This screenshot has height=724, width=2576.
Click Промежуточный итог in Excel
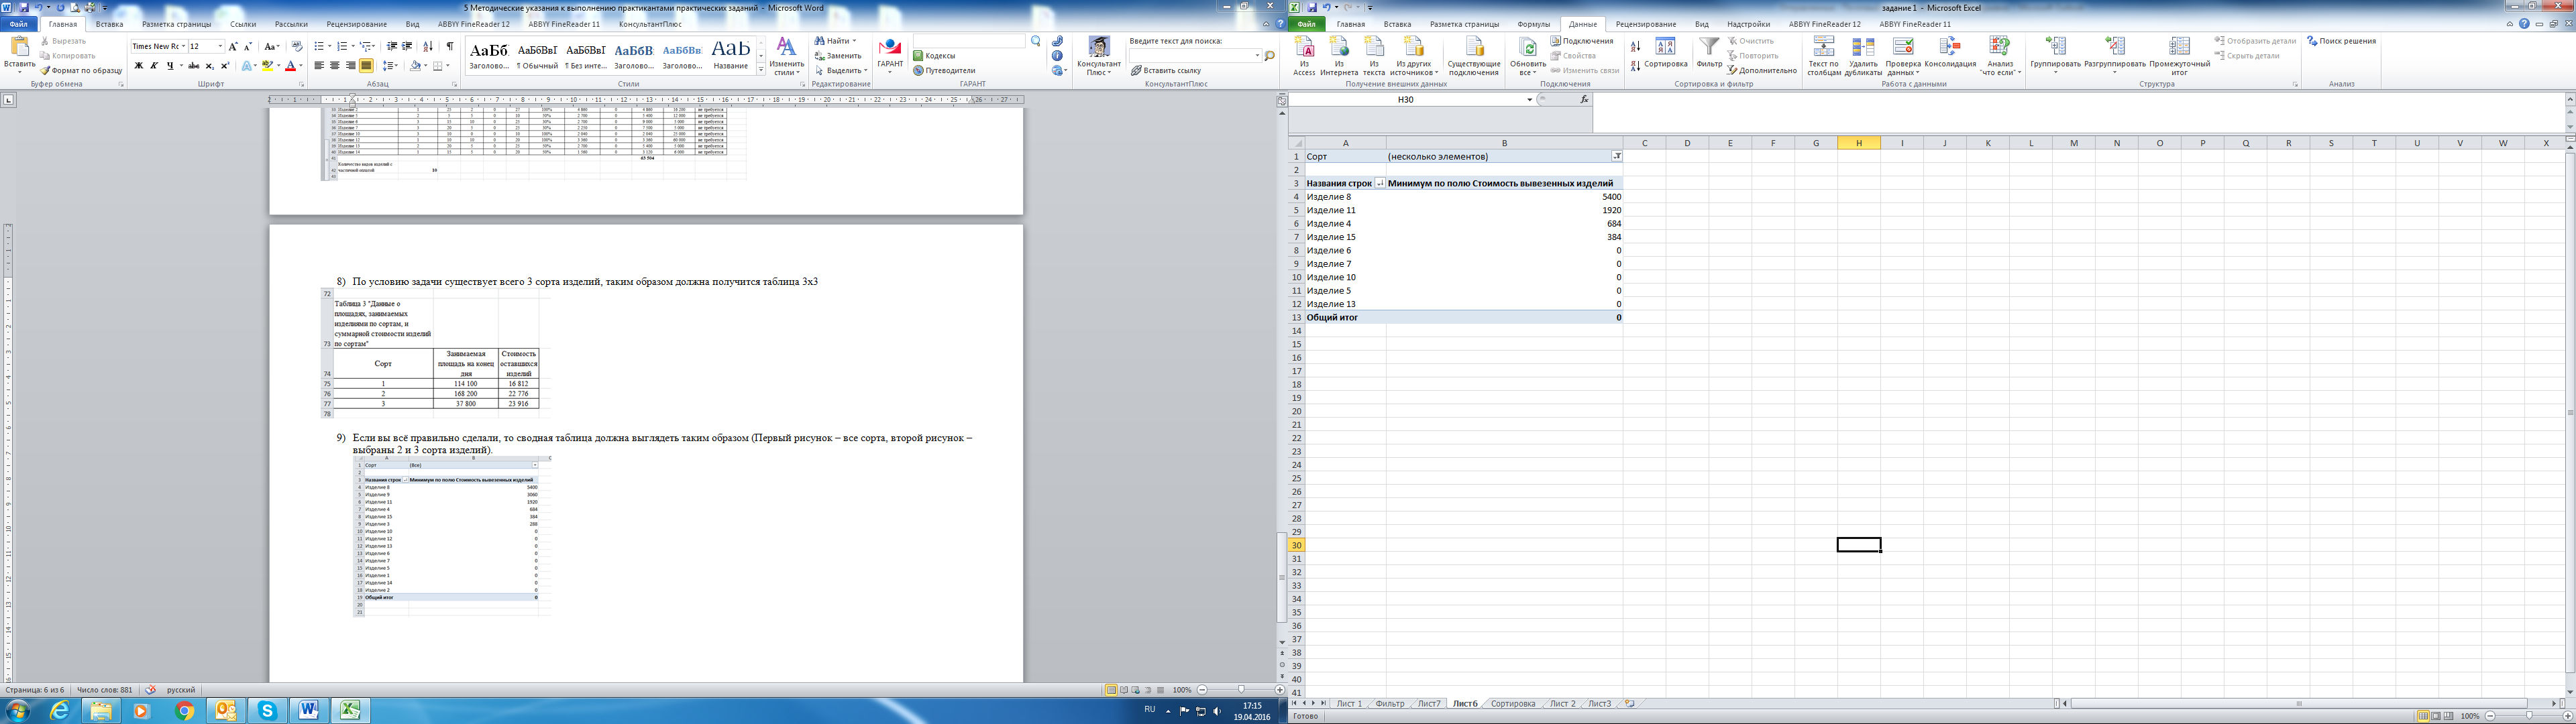2179,57
